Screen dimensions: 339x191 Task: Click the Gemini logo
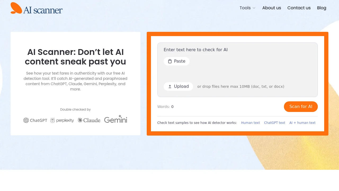click(x=116, y=119)
